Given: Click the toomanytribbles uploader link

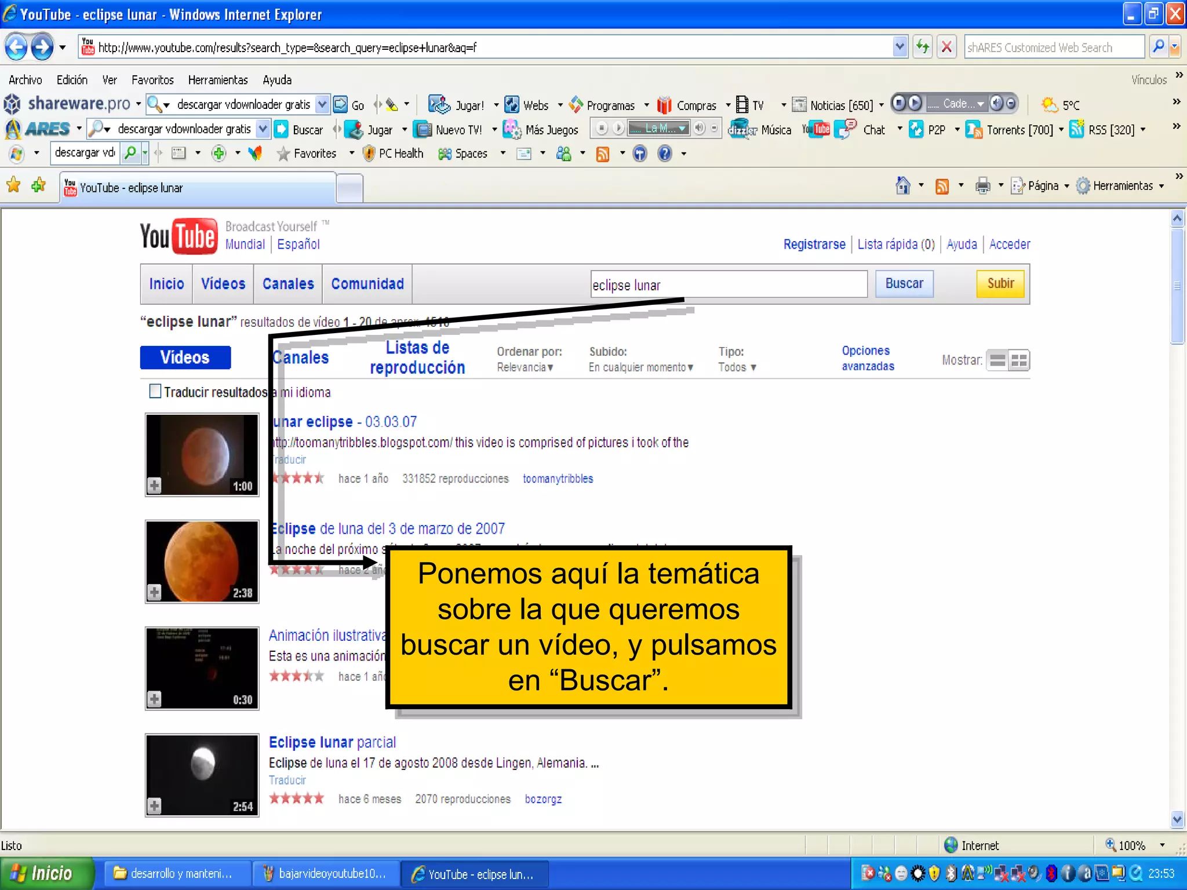Looking at the screenshot, I should click(x=558, y=479).
